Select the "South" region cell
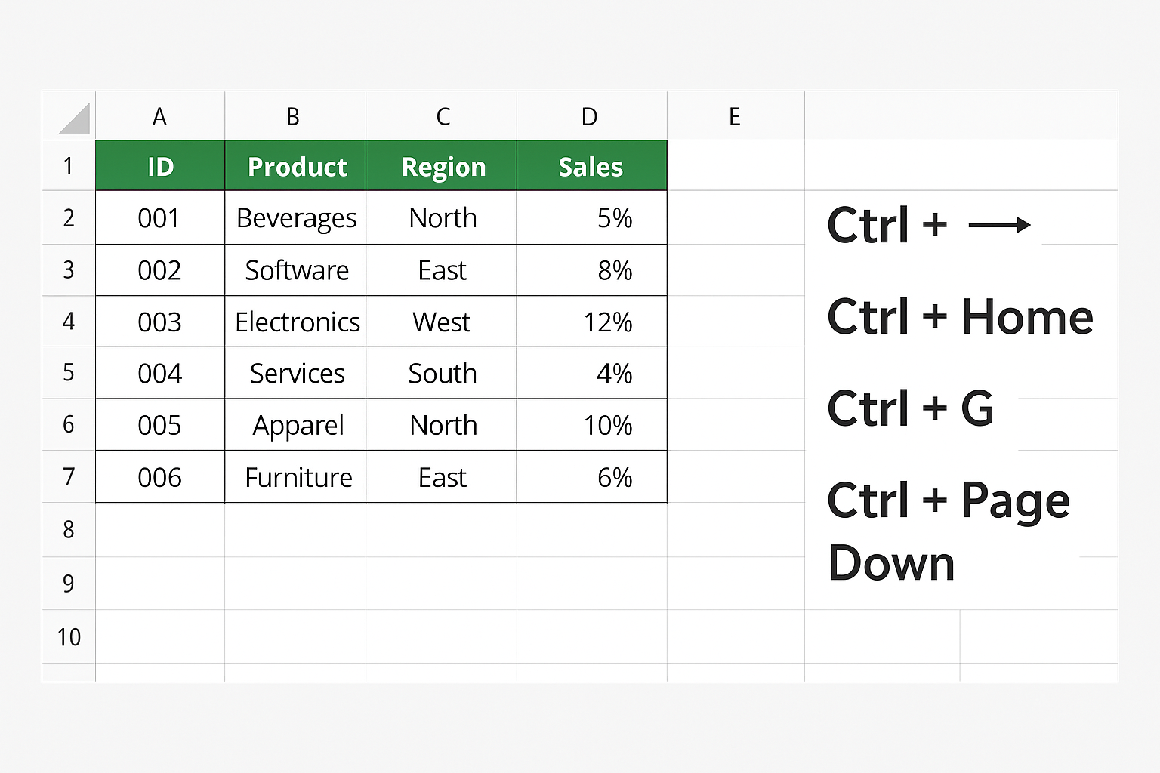Image resolution: width=1160 pixels, height=773 pixels. [x=442, y=373]
